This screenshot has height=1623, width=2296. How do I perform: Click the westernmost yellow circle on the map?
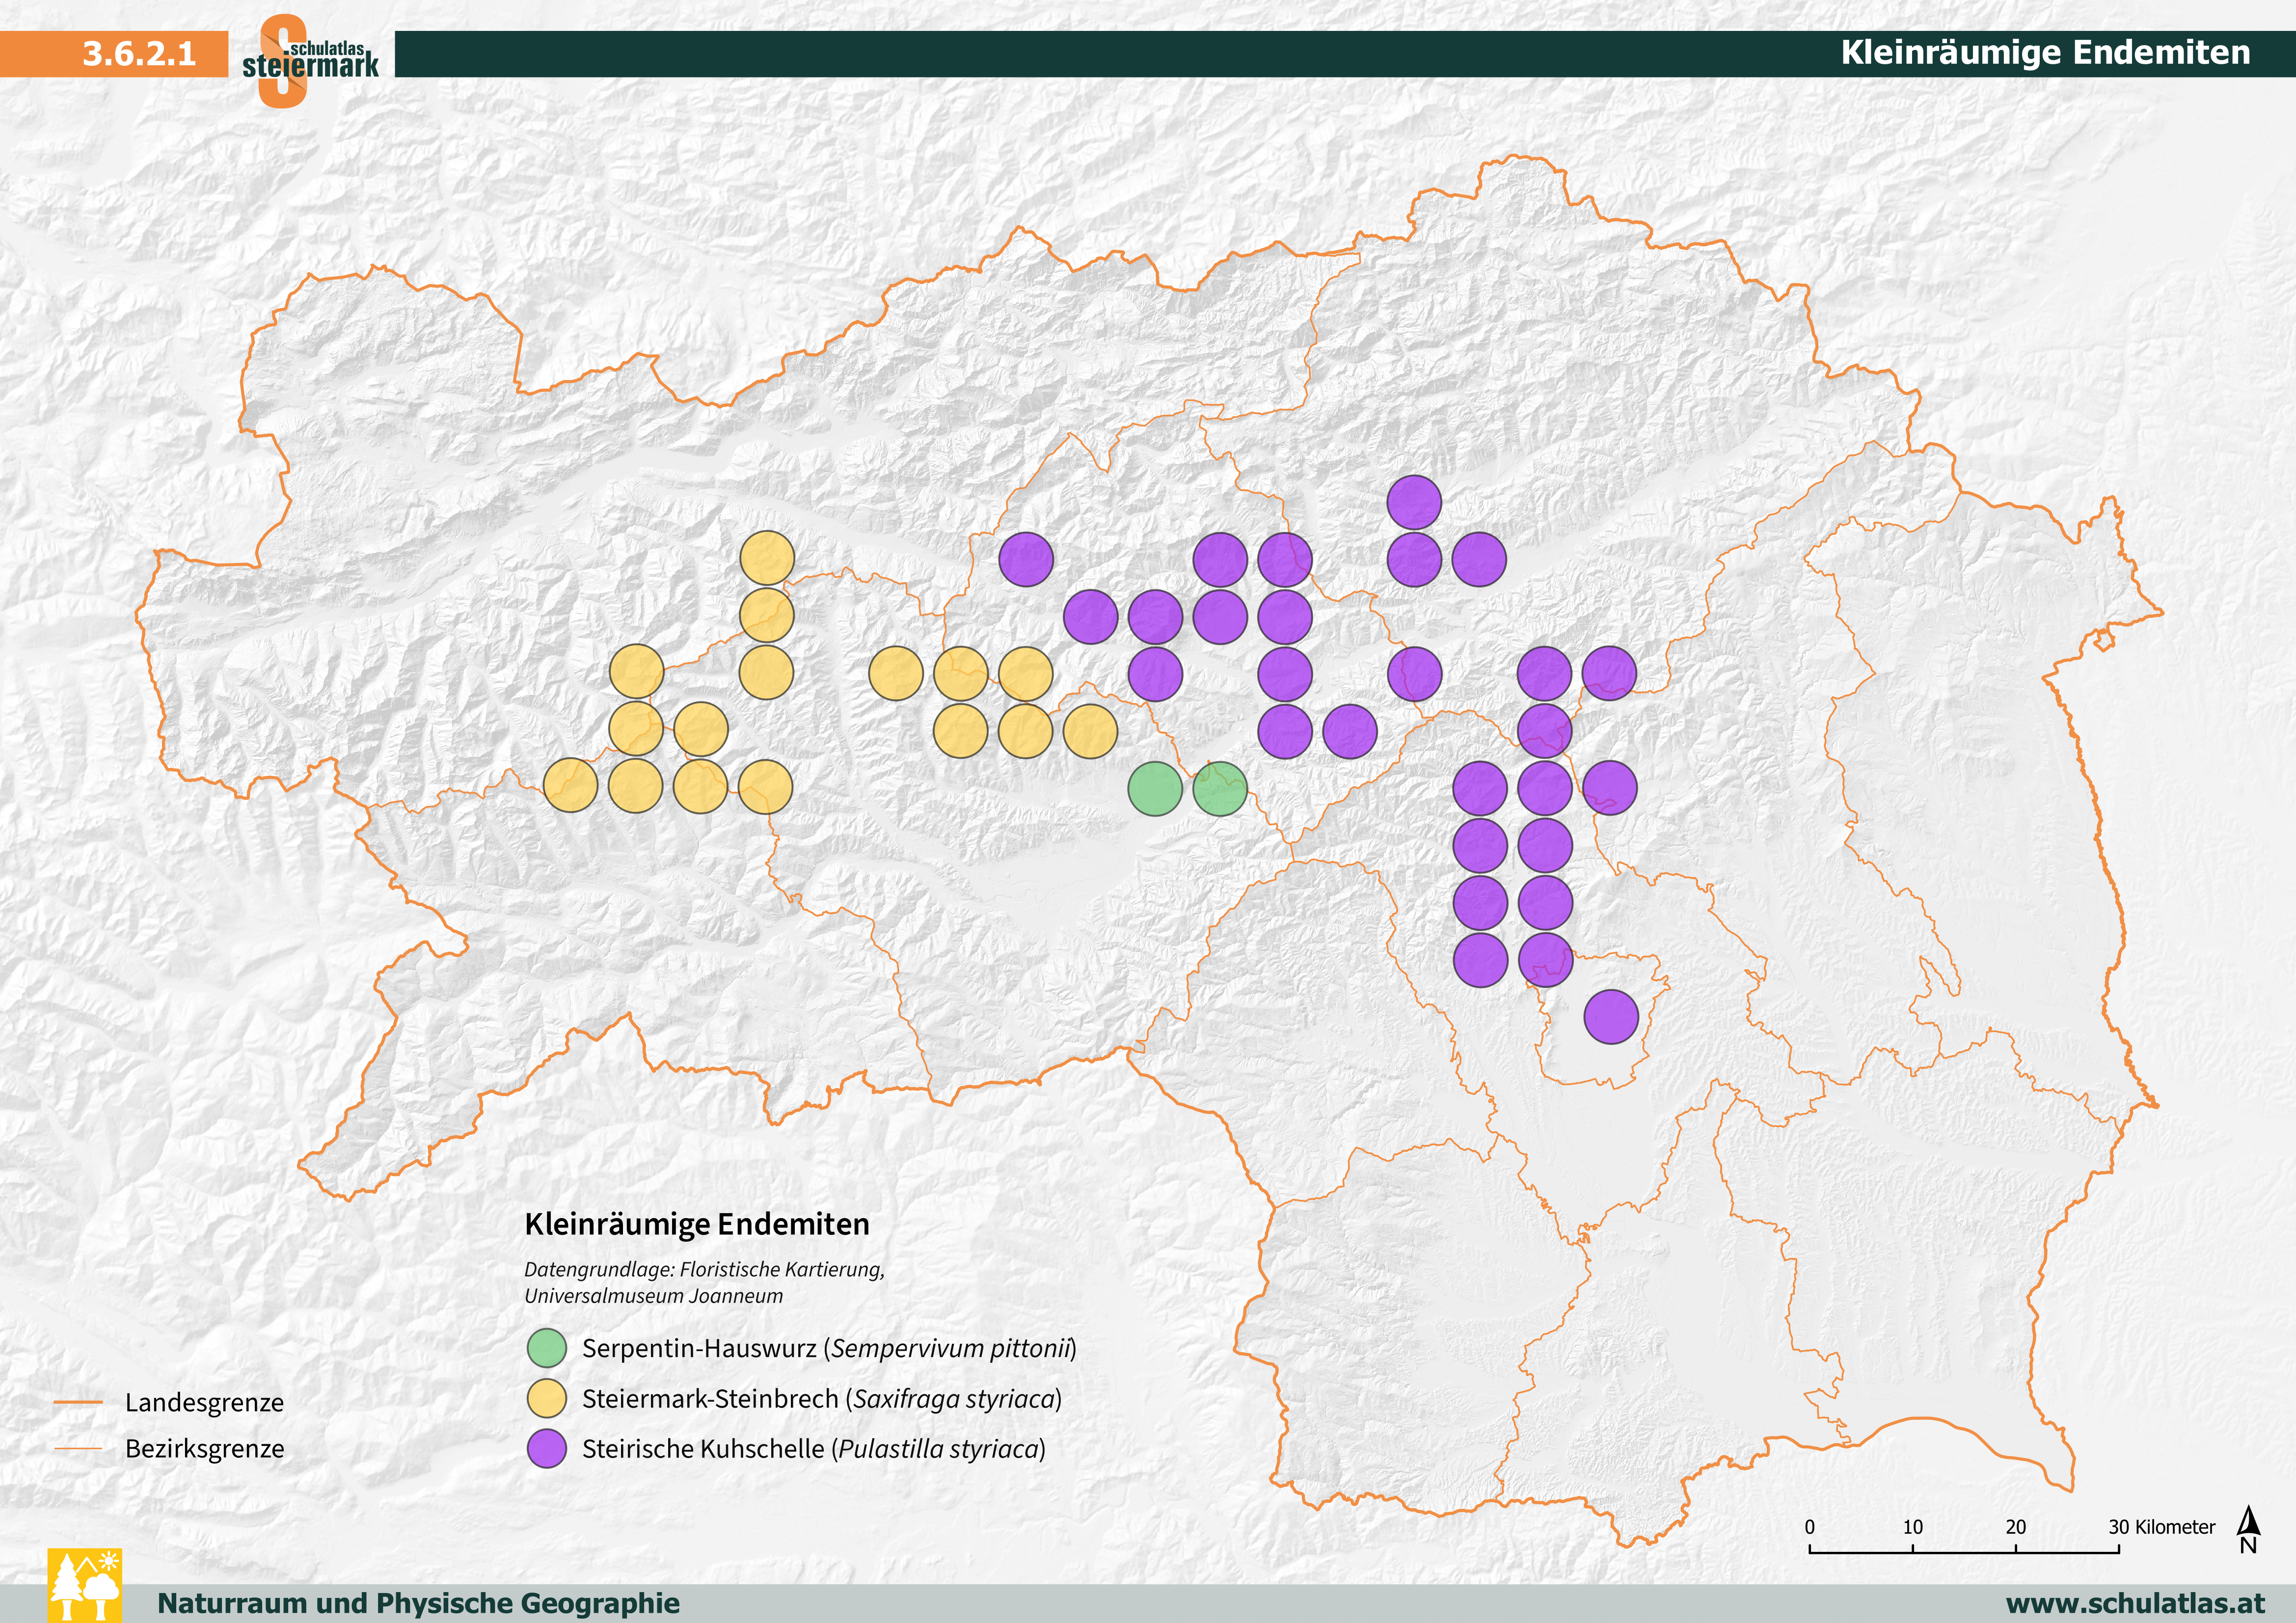(571, 785)
